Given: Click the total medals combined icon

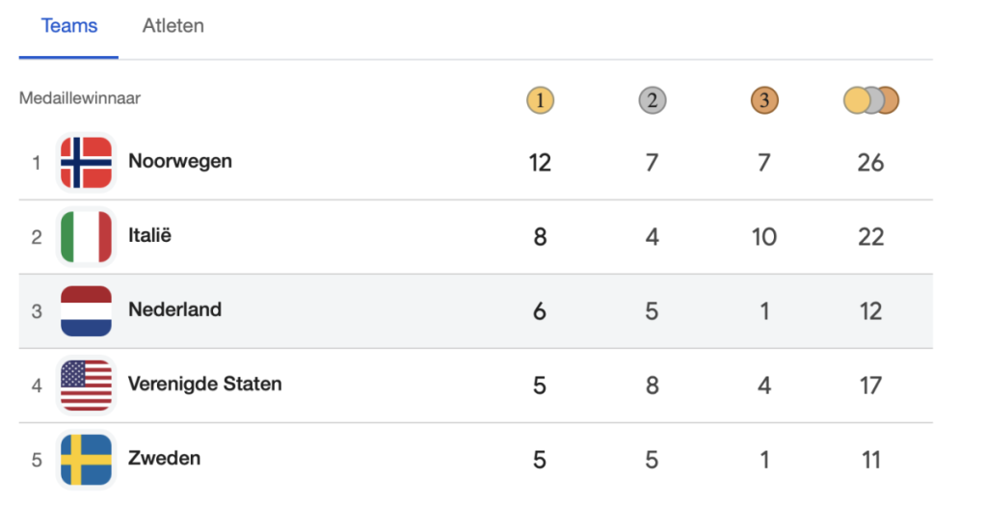Looking at the screenshot, I should tap(870, 99).
